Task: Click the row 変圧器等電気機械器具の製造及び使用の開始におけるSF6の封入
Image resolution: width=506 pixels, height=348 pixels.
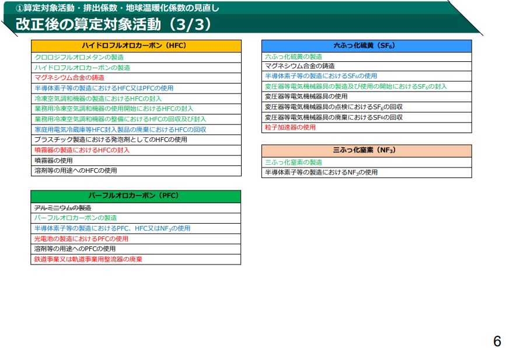Action: pos(367,86)
